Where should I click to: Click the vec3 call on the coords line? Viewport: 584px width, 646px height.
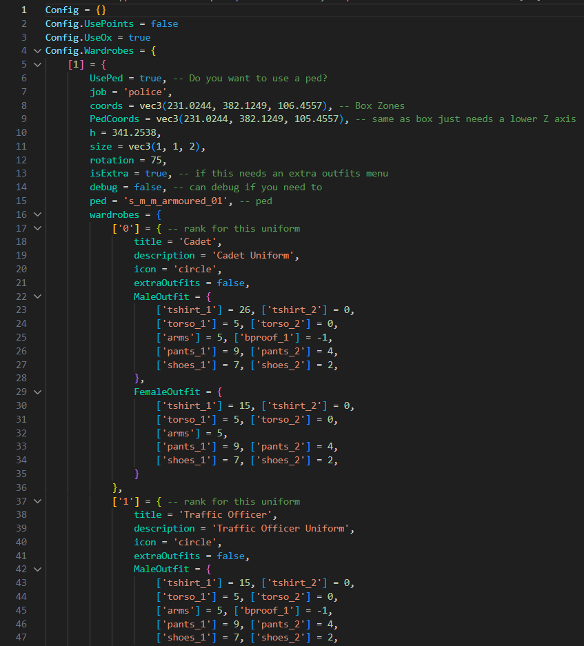click(x=156, y=105)
